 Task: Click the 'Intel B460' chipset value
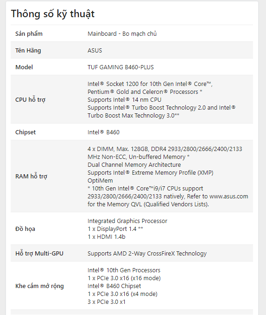[x=103, y=132]
